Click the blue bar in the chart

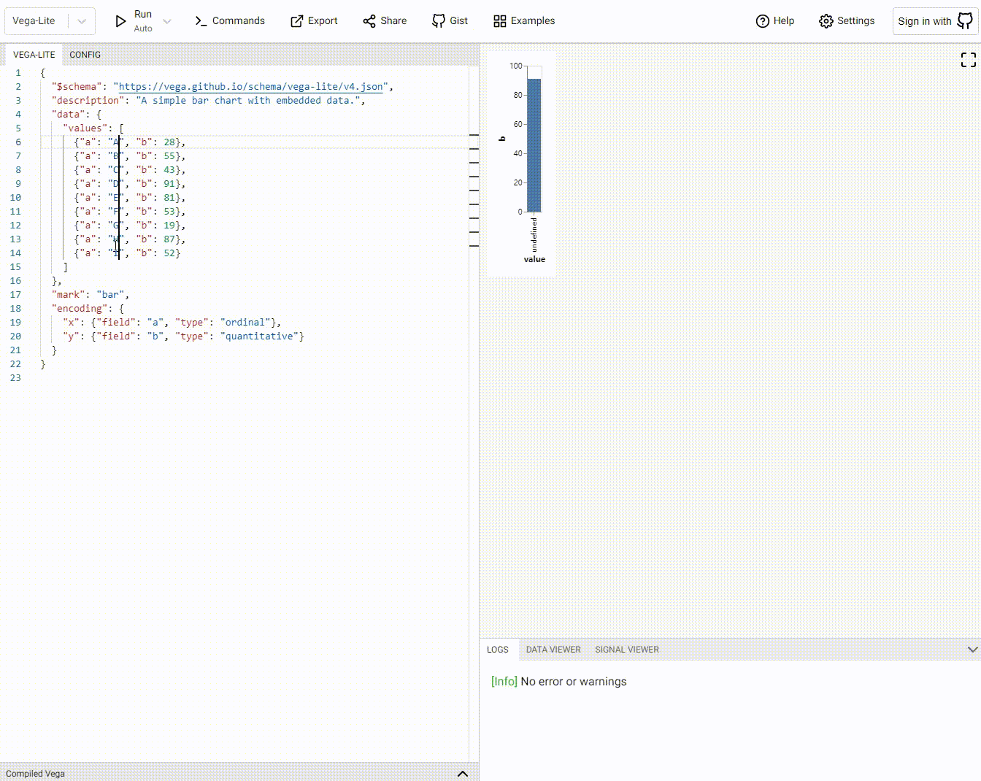click(x=534, y=145)
